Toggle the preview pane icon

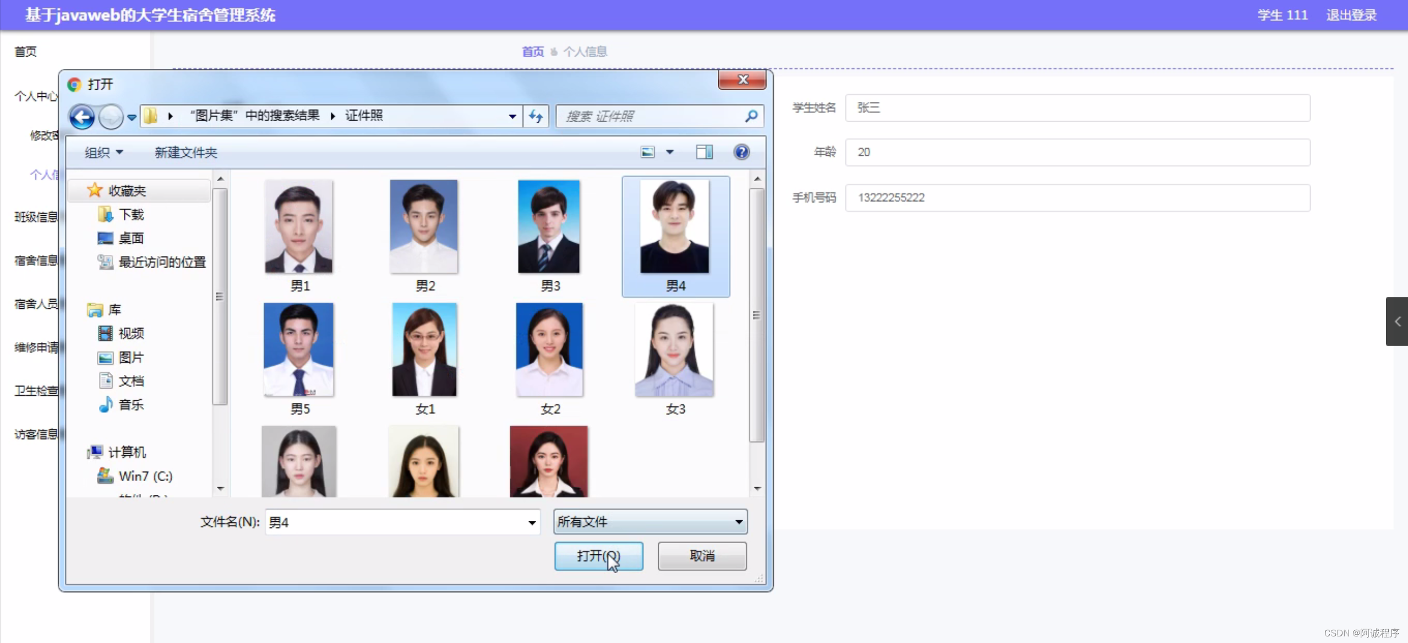click(703, 152)
